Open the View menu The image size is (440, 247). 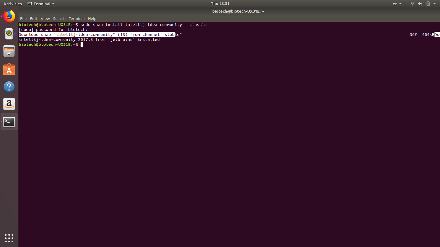45,19
